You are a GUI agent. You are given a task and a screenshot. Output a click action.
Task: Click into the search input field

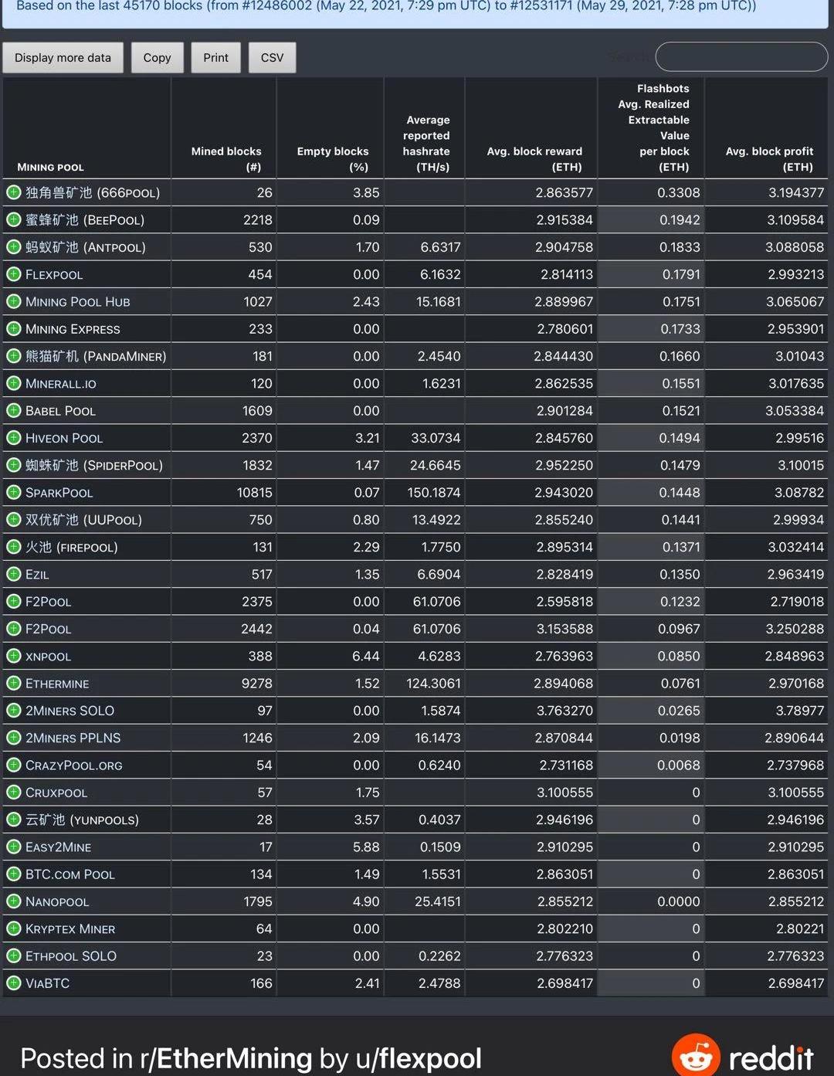pos(741,57)
